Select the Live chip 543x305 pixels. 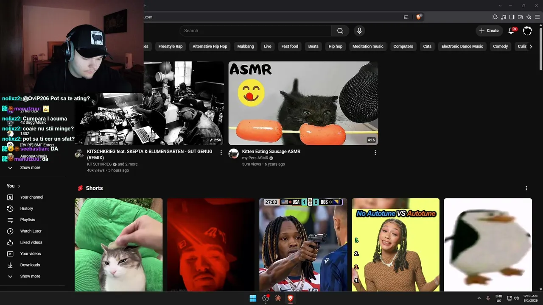pos(268,47)
